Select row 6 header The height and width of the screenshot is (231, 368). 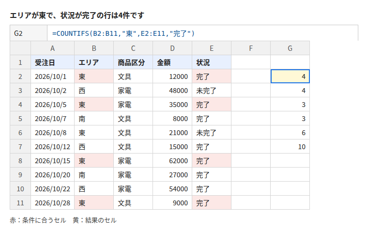pos(20,133)
